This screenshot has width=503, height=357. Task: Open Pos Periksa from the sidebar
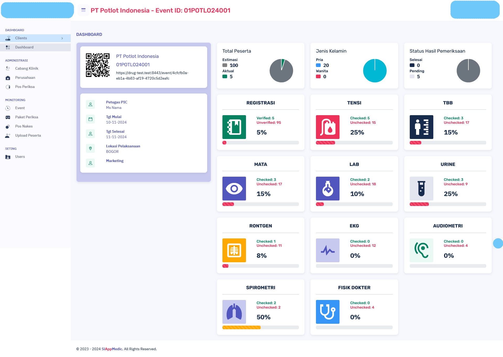click(25, 87)
